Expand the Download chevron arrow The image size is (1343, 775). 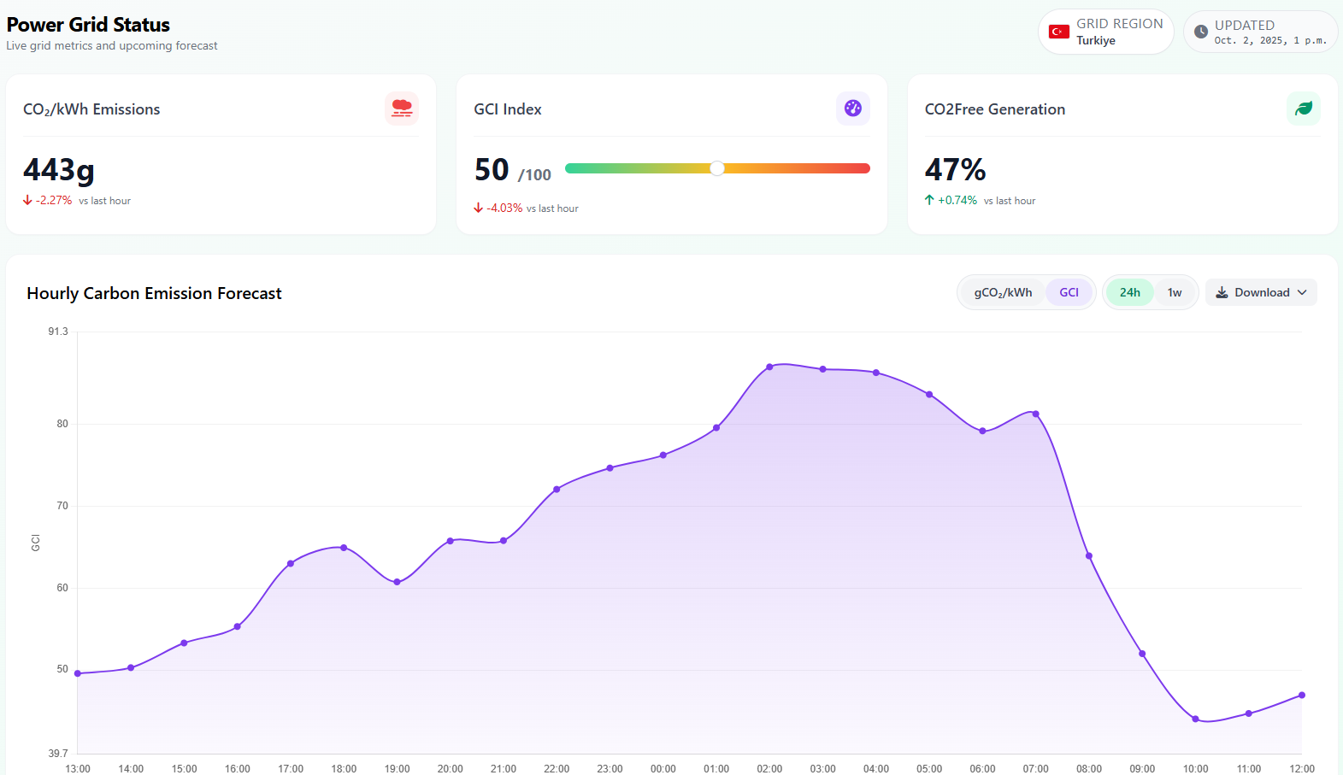tap(1302, 292)
